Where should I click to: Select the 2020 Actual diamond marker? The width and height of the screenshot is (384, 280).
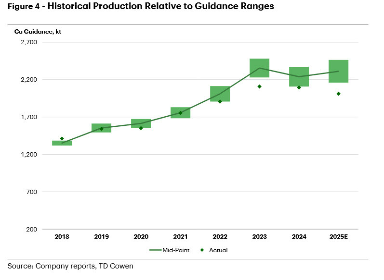tap(141, 128)
